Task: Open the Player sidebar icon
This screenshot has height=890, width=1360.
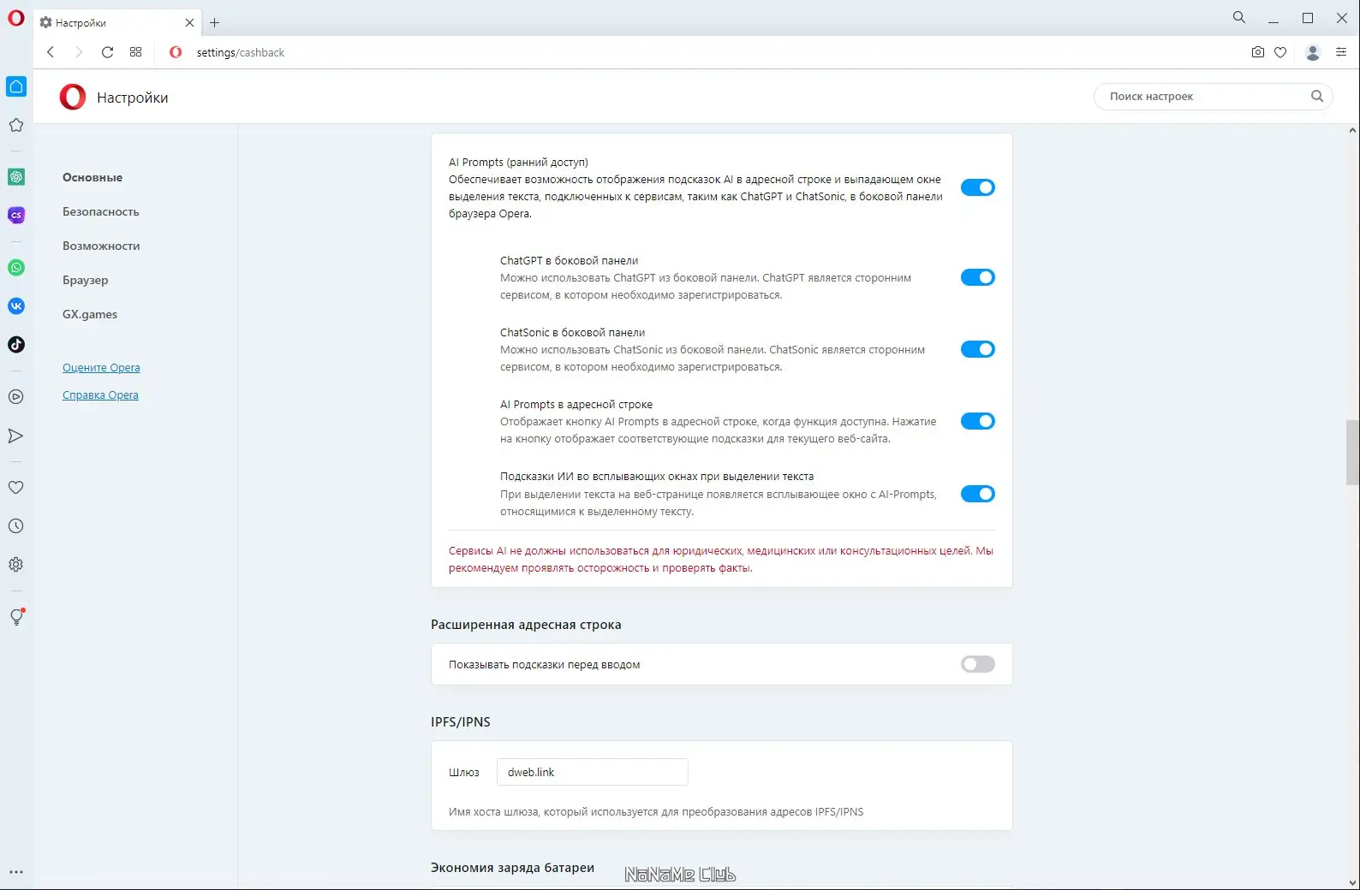Action: pos(15,397)
